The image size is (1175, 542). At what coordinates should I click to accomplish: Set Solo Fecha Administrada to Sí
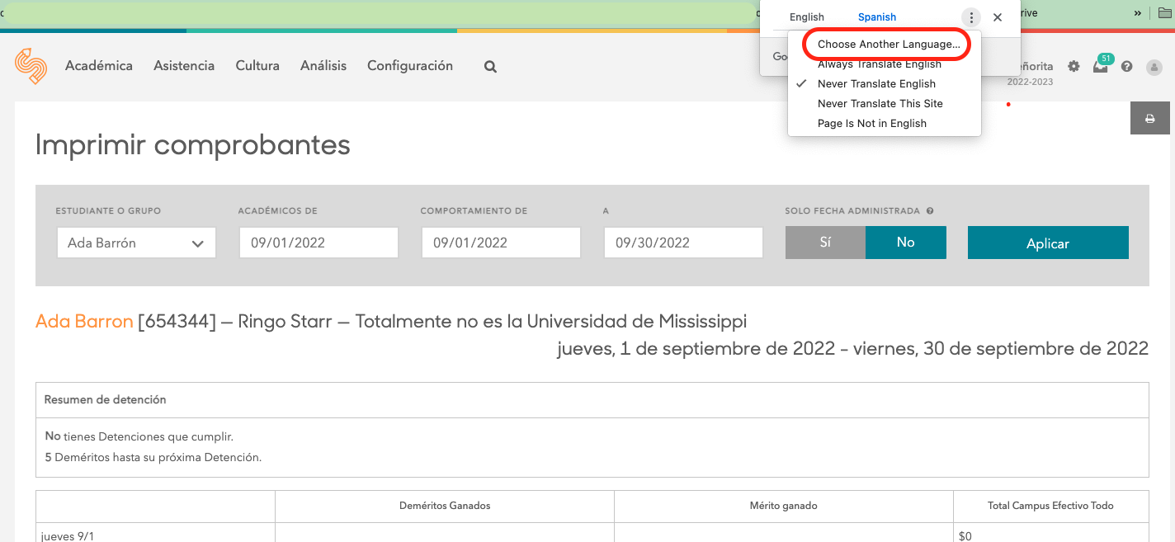pos(825,243)
